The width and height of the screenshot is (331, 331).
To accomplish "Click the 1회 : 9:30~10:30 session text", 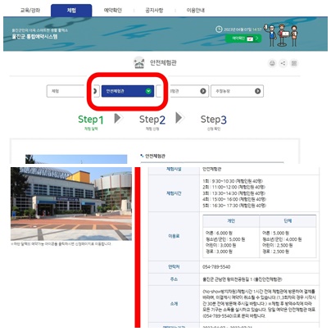I will coord(233,181).
